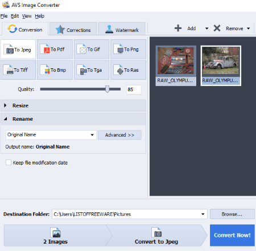Click the Output name: Original Name text
256x251 pixels.
38,147
